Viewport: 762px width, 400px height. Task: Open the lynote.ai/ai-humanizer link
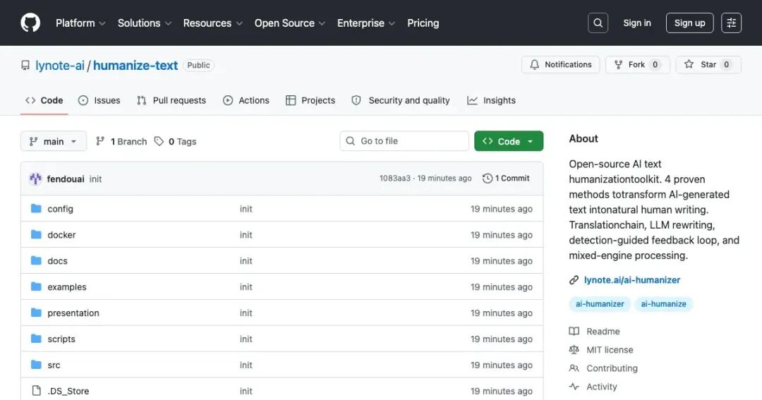pos(631,280)
